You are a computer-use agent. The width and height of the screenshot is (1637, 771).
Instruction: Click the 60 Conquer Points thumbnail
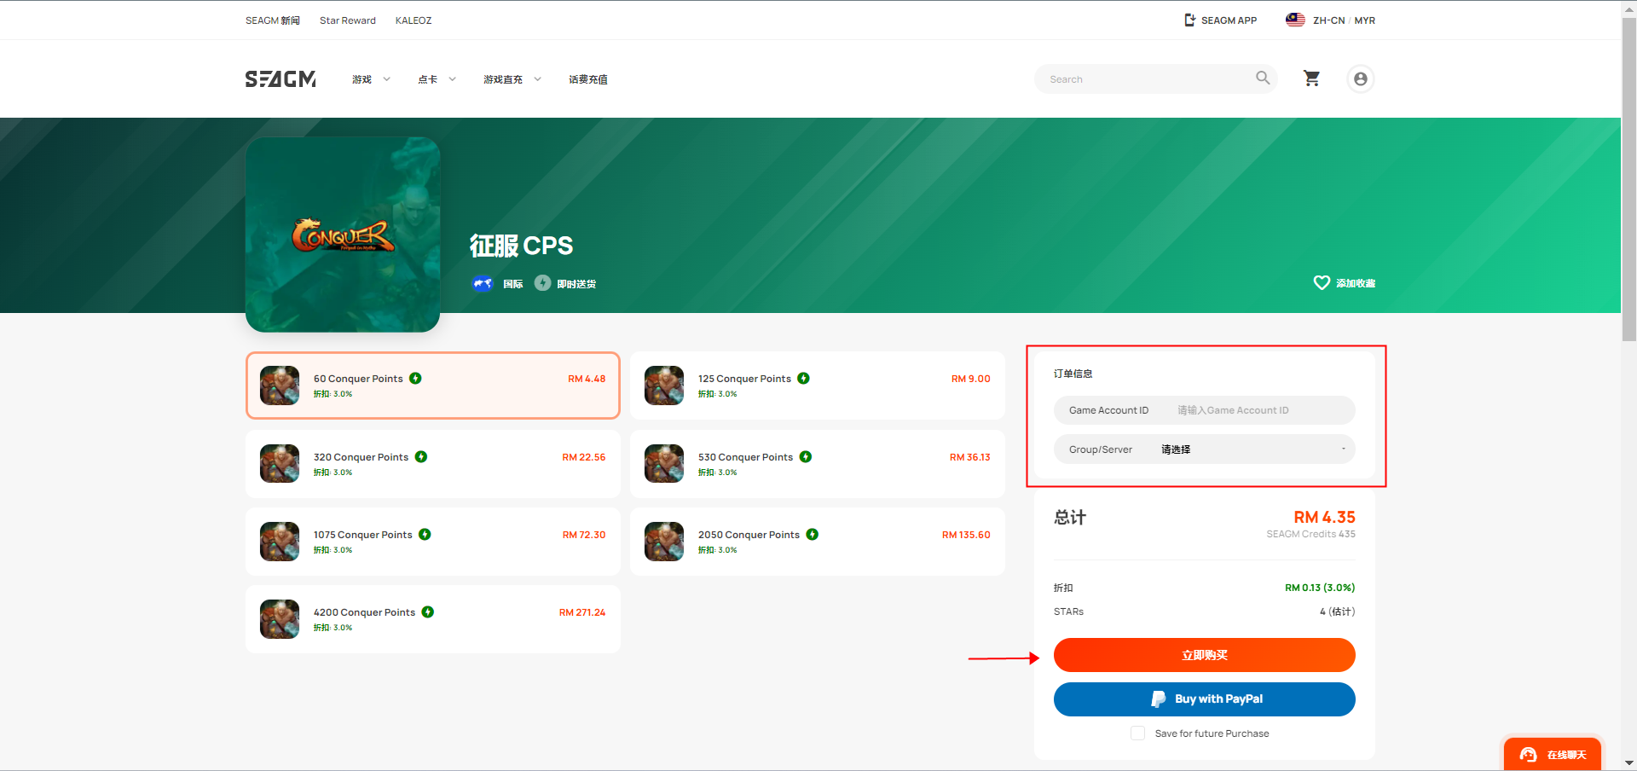pos(280,385)
